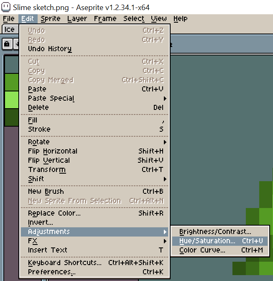
Task: Open the Sprite menu
Action: pos(51,18)
